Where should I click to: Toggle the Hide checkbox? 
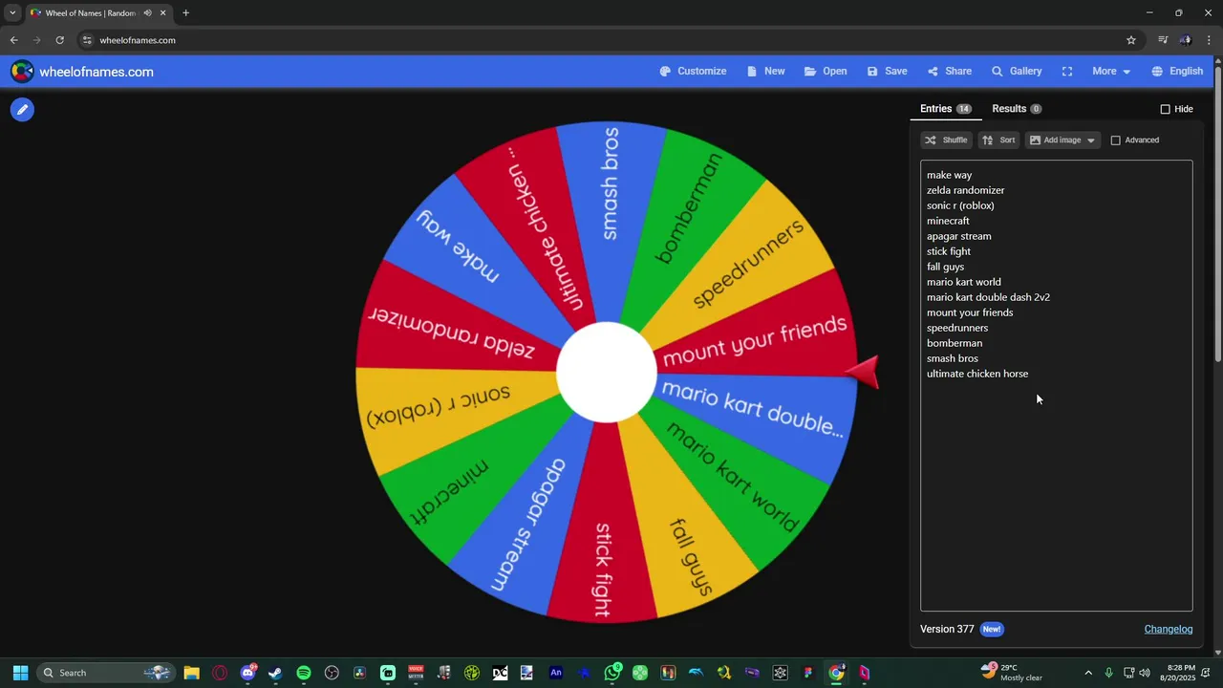click(x=1165, y=109)
